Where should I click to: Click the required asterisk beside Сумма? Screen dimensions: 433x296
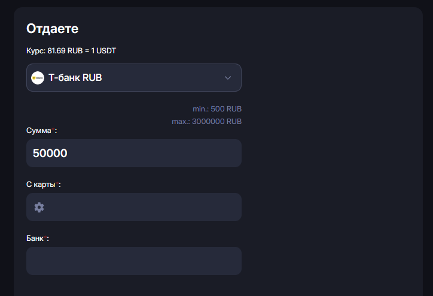point(53,129)
